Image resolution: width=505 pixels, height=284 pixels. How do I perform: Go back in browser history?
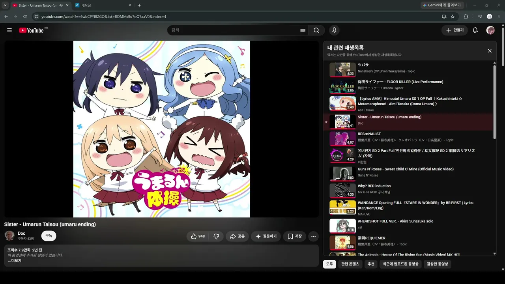[6, 17]
